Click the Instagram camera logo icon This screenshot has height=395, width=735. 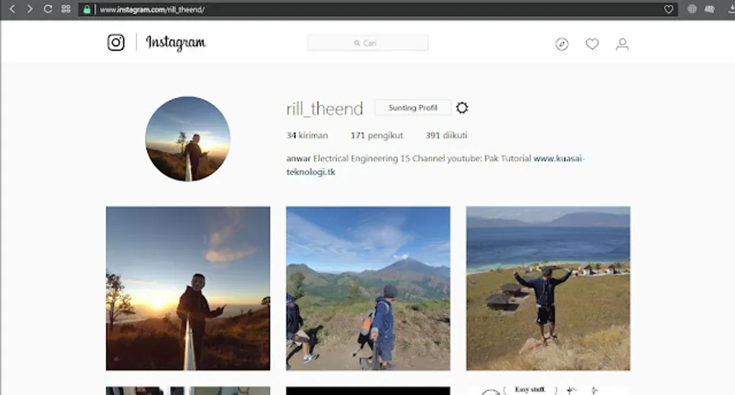click(x=116, y=43)
